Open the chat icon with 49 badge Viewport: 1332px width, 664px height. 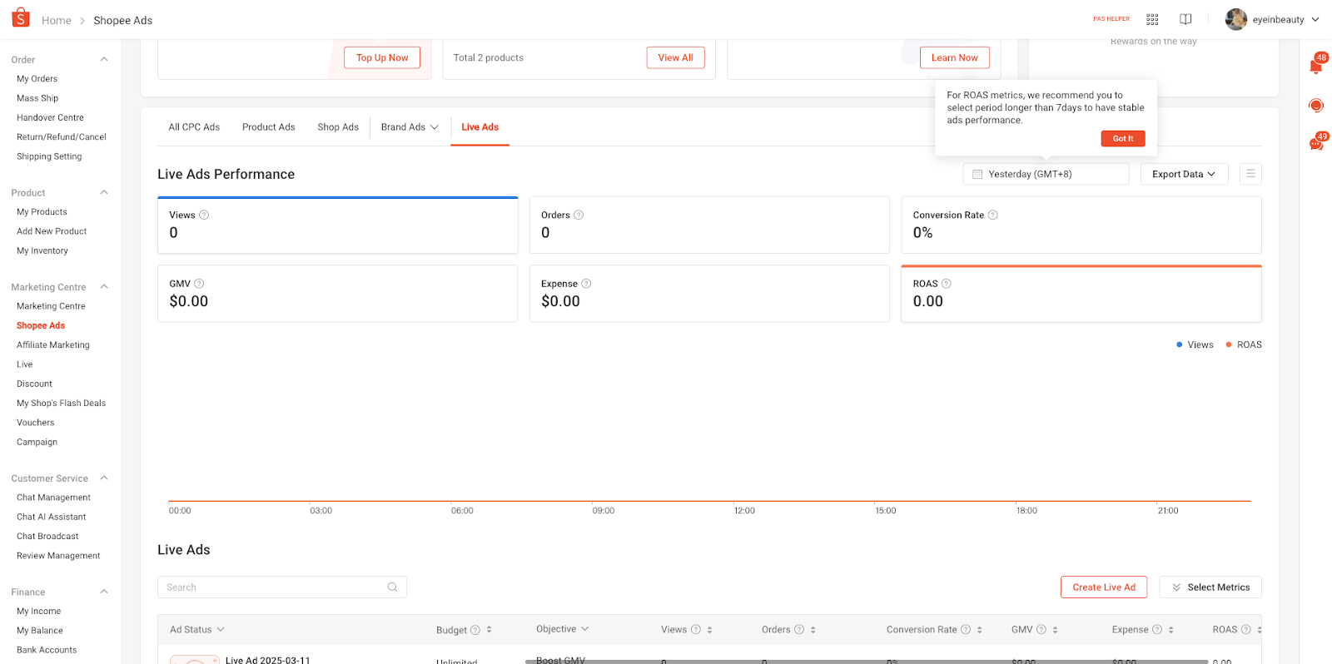click(x=1316, y=142)
